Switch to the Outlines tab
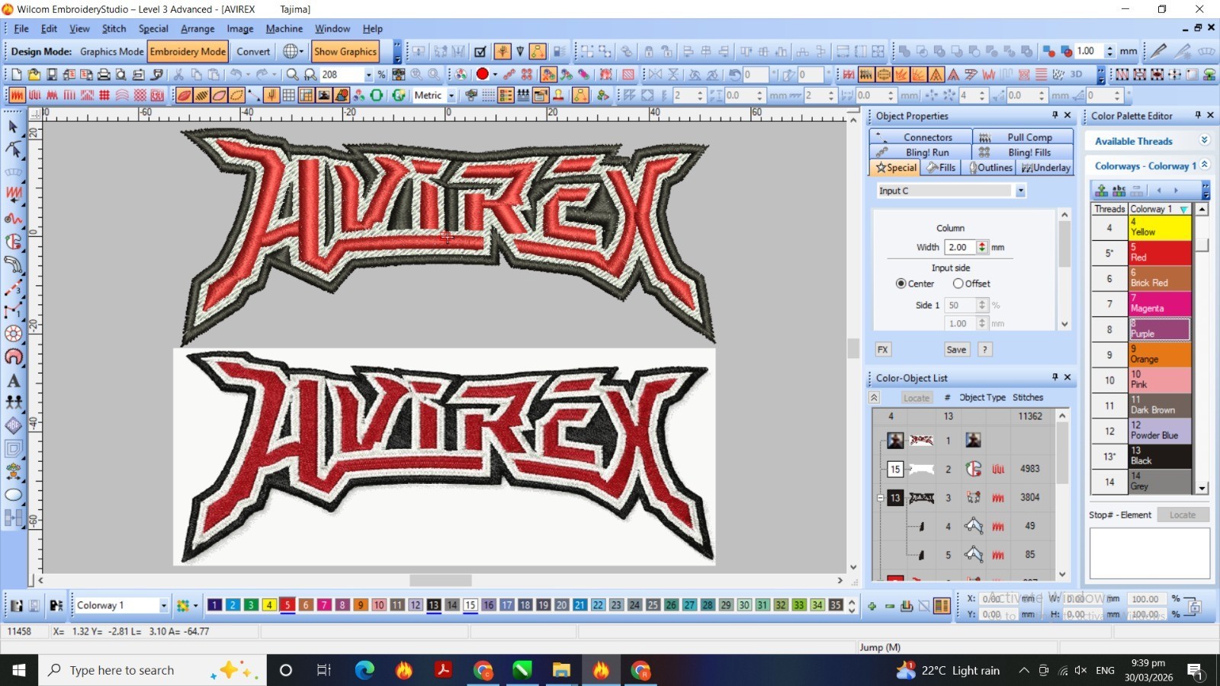 [x=990, y=168]
